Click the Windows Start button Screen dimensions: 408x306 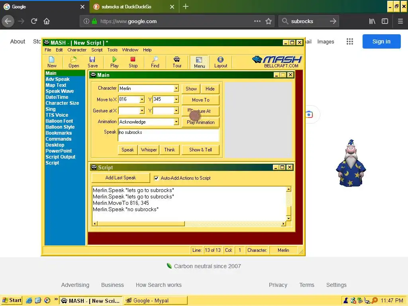(12, 300)
